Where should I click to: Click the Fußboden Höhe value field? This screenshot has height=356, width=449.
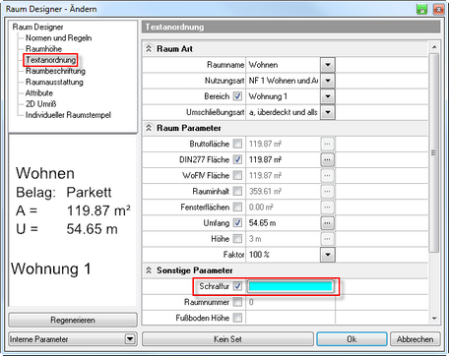pos(290,318)
